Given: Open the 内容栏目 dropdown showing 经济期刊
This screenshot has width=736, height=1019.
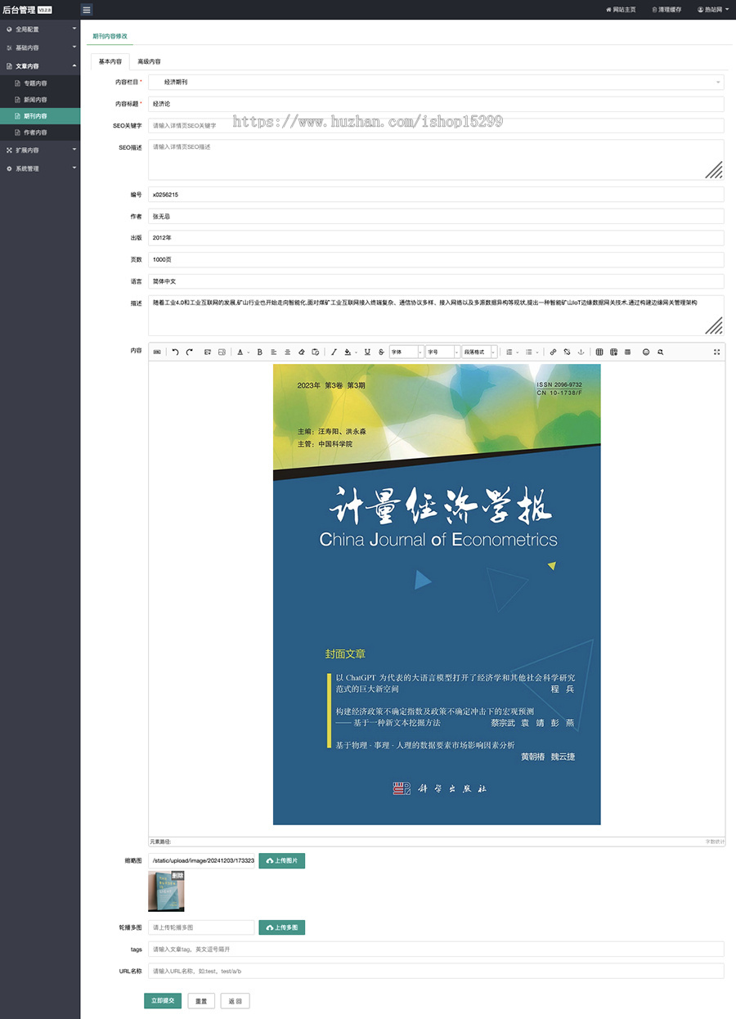Looking at the screenshot, I should (x=436, y=82).
